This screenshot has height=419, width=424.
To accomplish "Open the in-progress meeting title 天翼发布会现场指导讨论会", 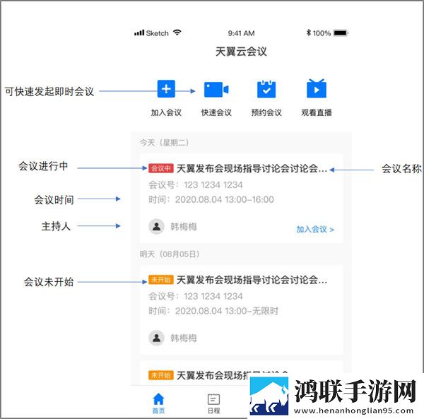I will point(252,169).
